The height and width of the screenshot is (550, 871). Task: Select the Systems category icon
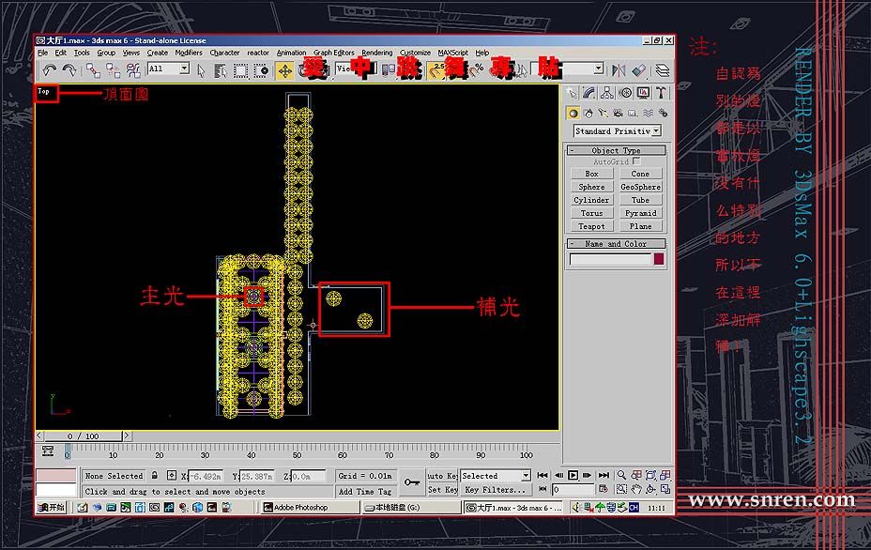(663, 114)
